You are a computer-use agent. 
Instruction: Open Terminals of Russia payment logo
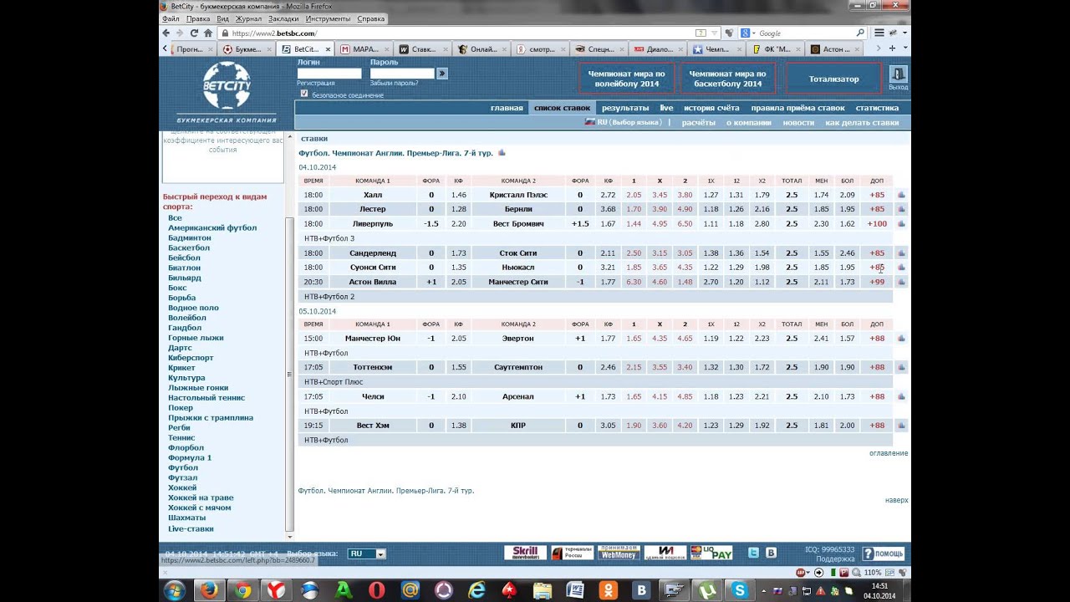point(572,553)
